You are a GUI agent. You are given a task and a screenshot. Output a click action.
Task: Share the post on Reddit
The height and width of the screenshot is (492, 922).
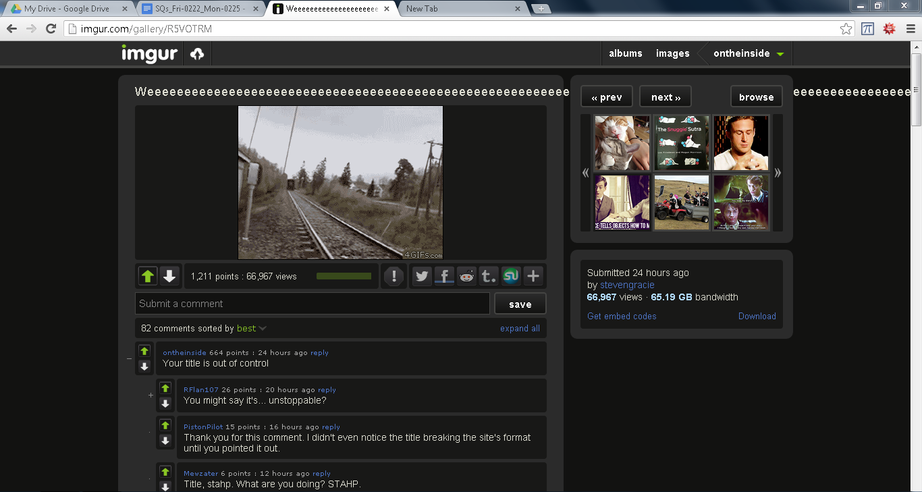pos(466,276)
